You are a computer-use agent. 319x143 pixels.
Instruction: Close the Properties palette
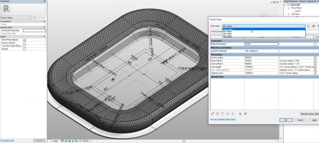(45, 1)
